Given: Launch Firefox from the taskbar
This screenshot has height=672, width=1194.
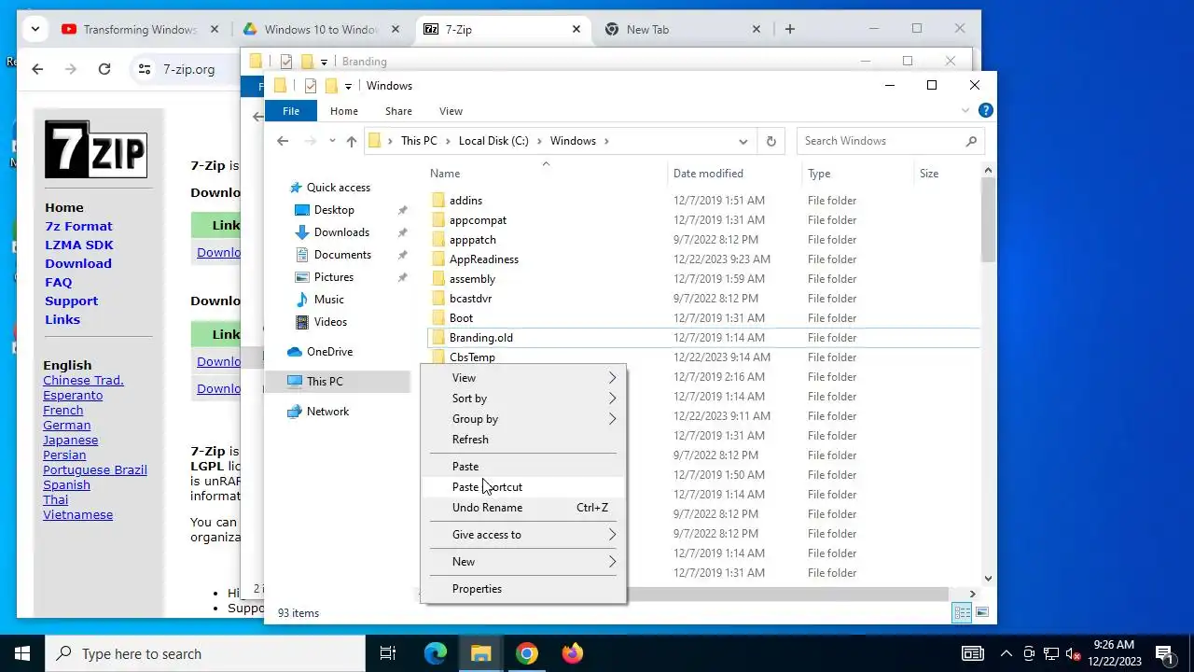Looking at the screenshot, I should coord(573,653).
